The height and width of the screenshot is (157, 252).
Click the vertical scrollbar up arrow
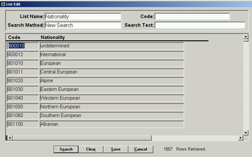pyautogui.click(x=246, y=36)
